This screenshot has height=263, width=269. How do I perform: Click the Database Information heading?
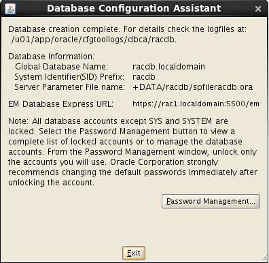pyautogui.click(x=51, y=57)
